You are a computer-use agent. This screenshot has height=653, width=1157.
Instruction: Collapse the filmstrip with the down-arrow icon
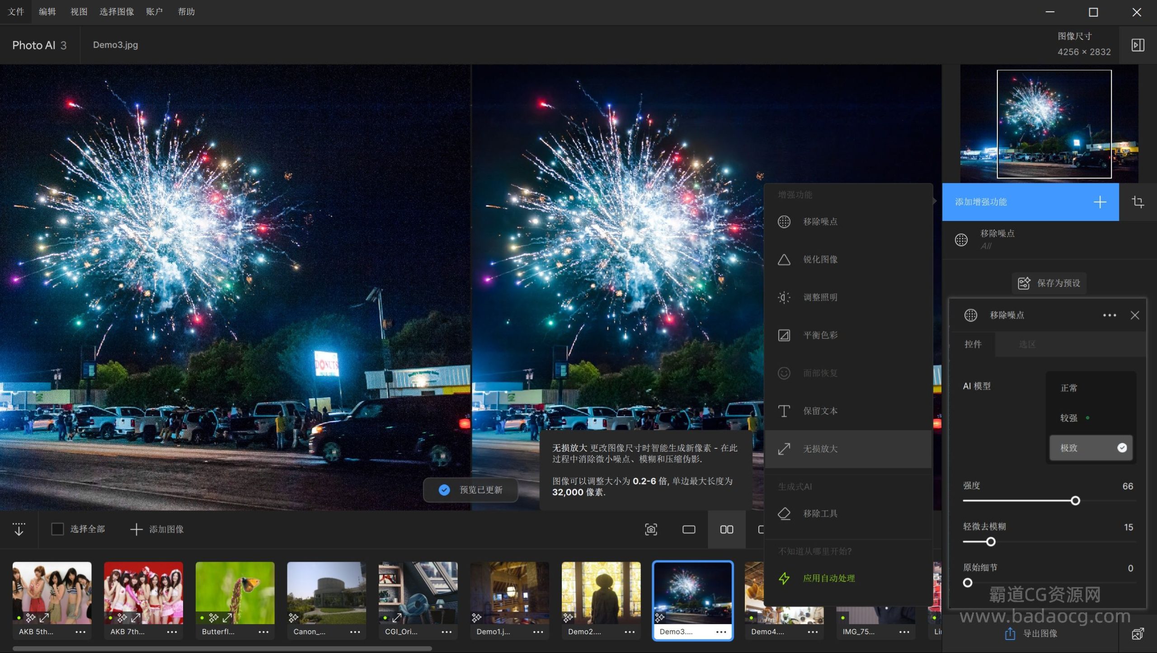coord(19,529)
